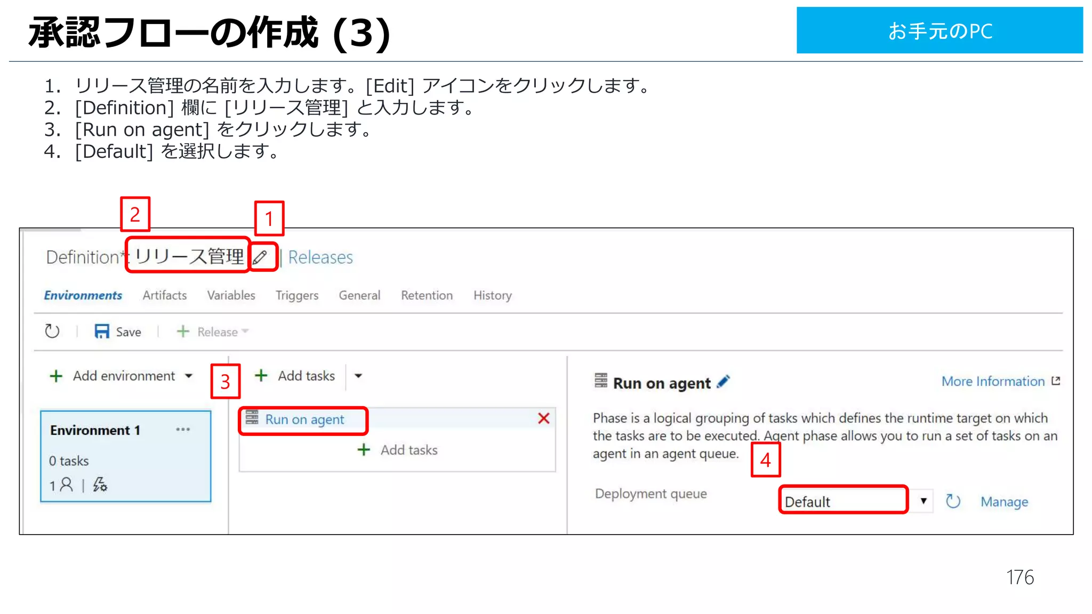Go to the Retention tab

427,295
